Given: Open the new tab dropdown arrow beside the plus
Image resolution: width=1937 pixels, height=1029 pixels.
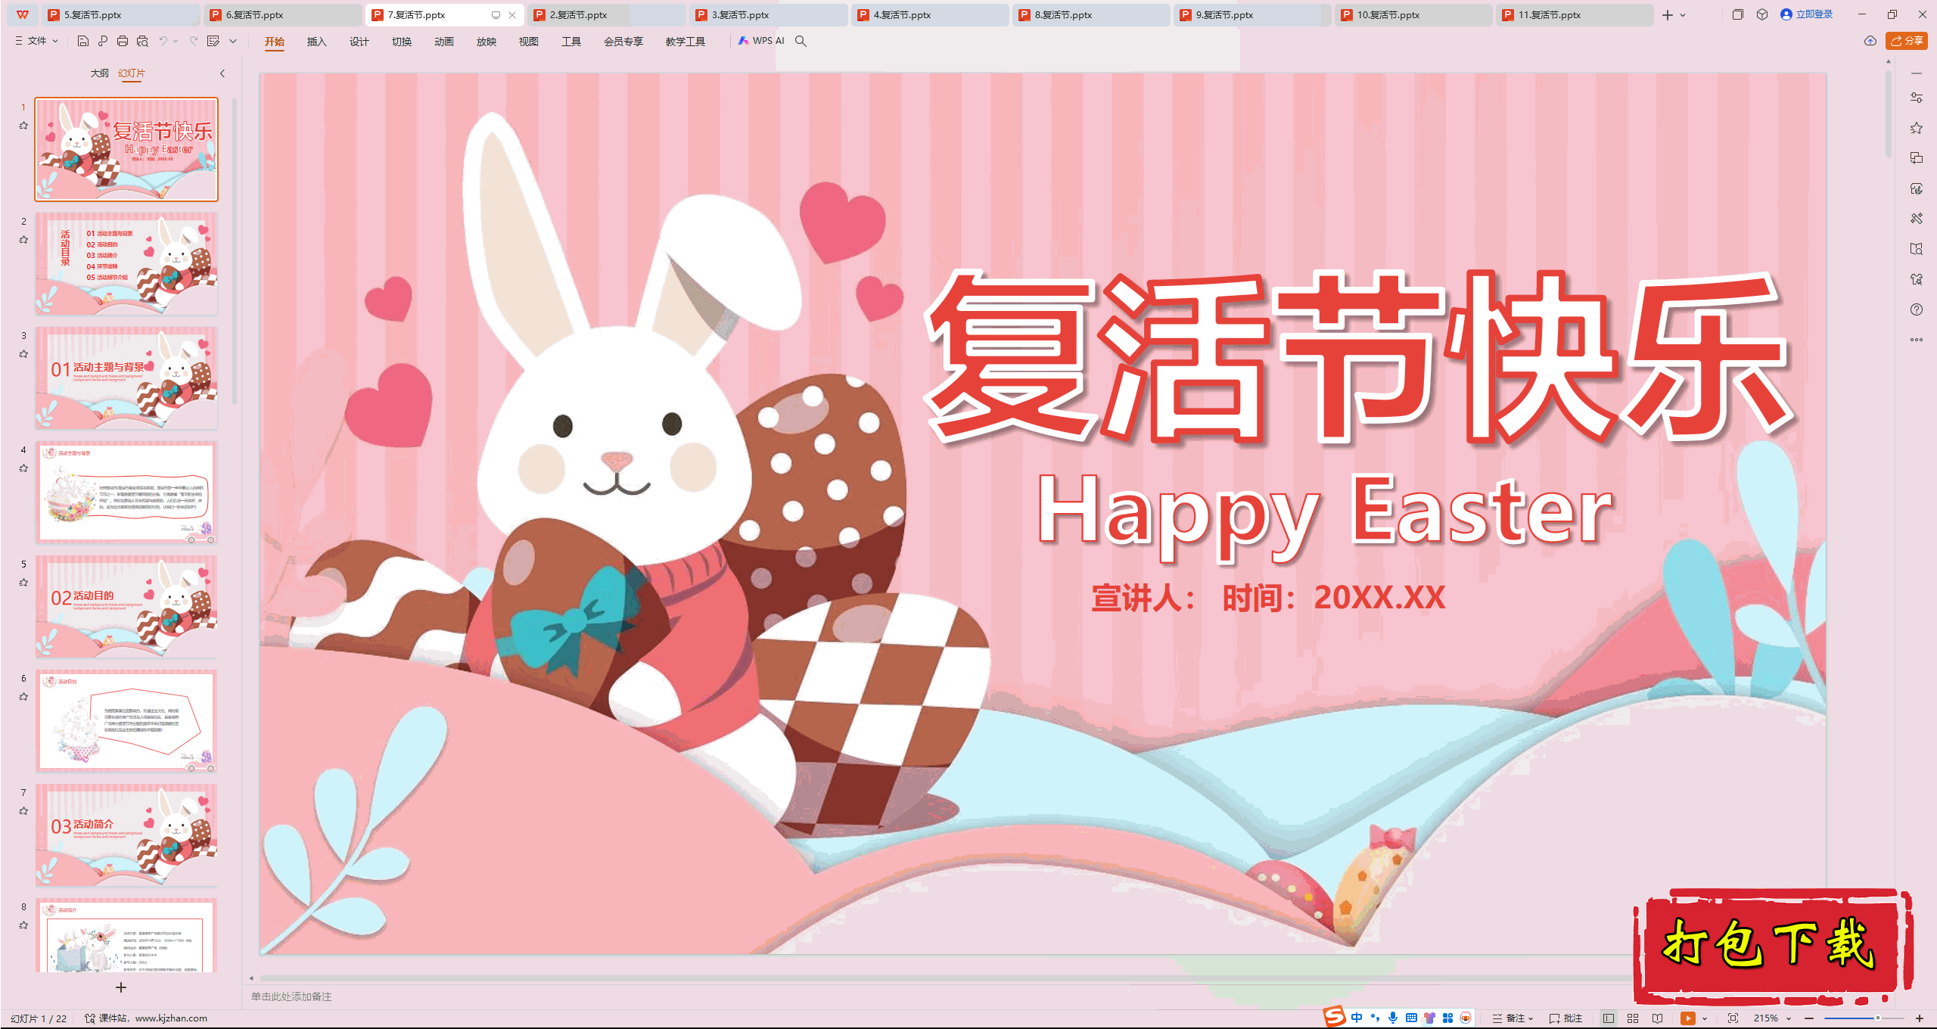Looking at the screenshot, I should coord(1683,15).
